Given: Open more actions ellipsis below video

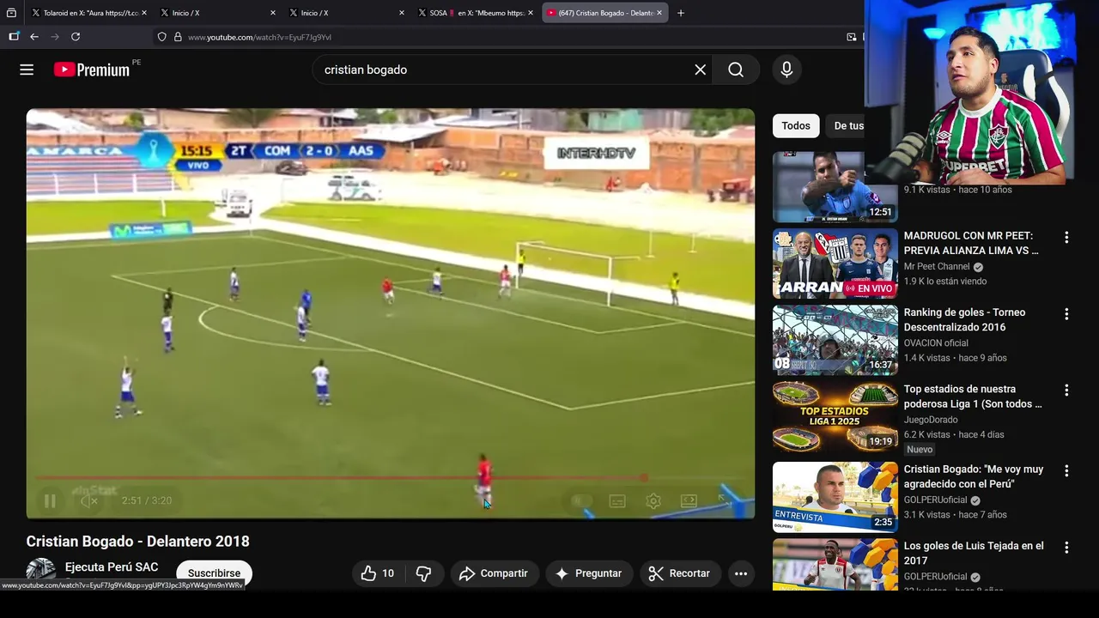Looking at the screenshot, I should (x=741, y=573).
